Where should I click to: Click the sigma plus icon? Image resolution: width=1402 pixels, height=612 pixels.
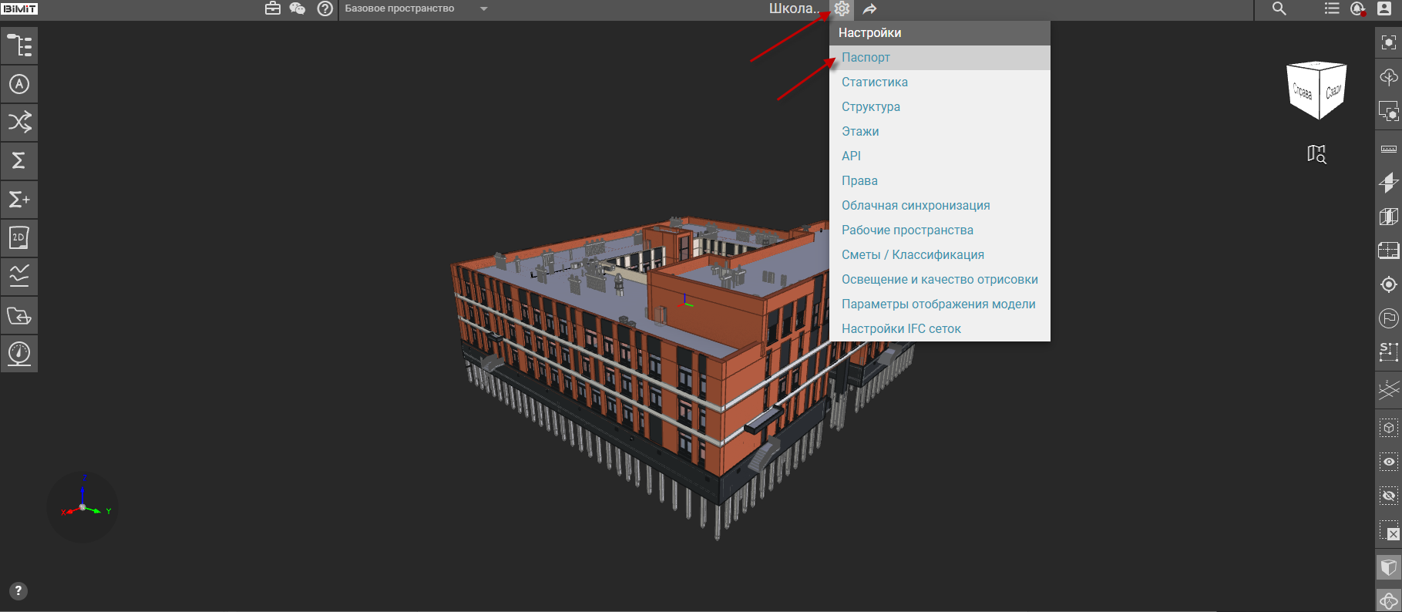[x=19, y=200]
